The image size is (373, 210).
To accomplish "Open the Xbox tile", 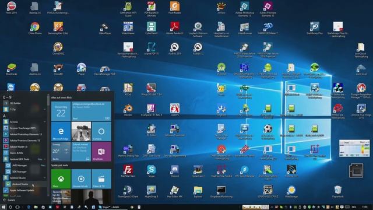I will click(61, 179).
